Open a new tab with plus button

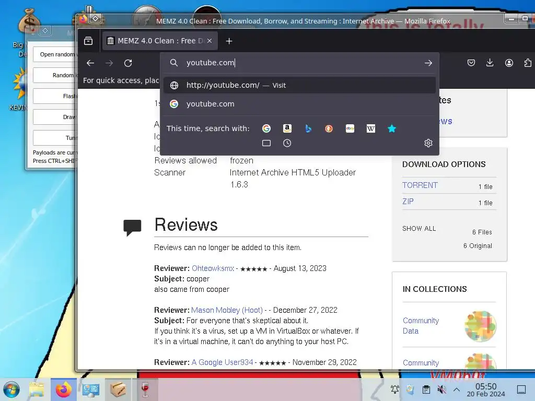coord(229,41)
